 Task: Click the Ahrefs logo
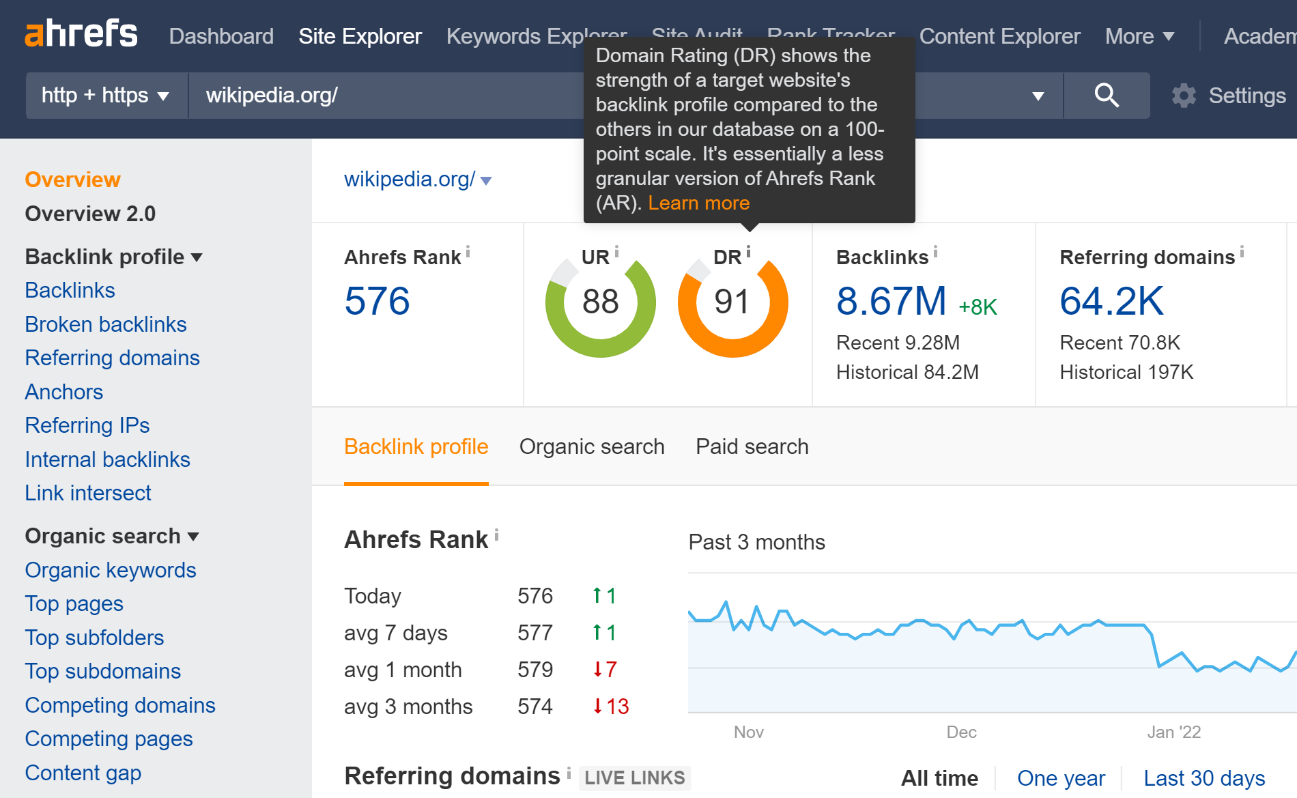tap(81, 34)
